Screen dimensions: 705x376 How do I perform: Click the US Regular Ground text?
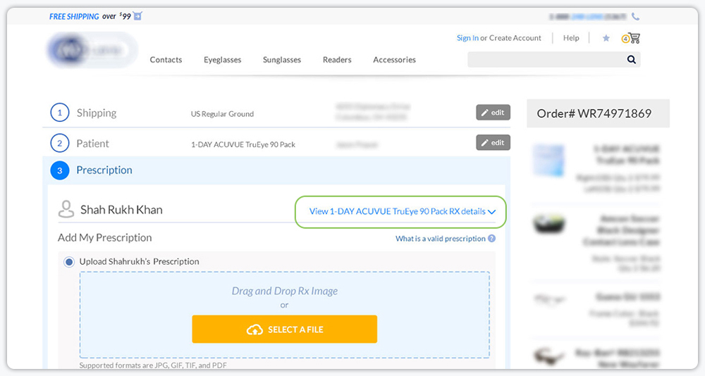pyautogui.click(x=222, y=114)
